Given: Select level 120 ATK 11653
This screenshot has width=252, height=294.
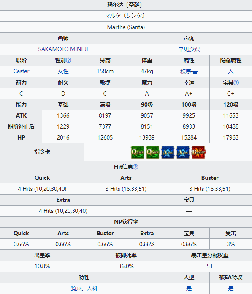Looking at the screenshot, I should pyautogui.click(x=230, y=115).
